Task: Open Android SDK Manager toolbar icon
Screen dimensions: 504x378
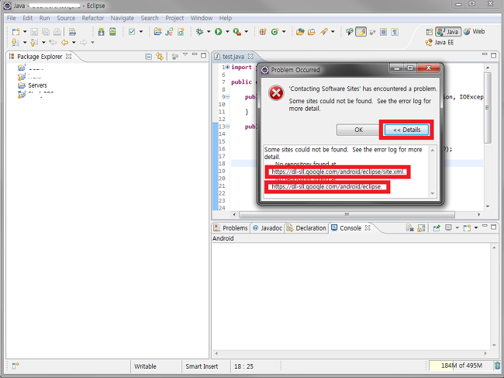Action: pyautogui.click(x=102, y=32)
